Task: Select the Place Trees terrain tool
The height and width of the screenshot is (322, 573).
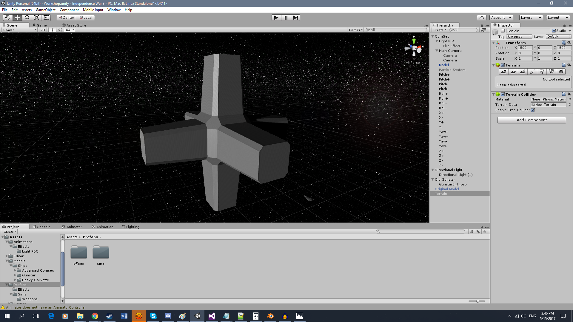Action: [542, 72]
